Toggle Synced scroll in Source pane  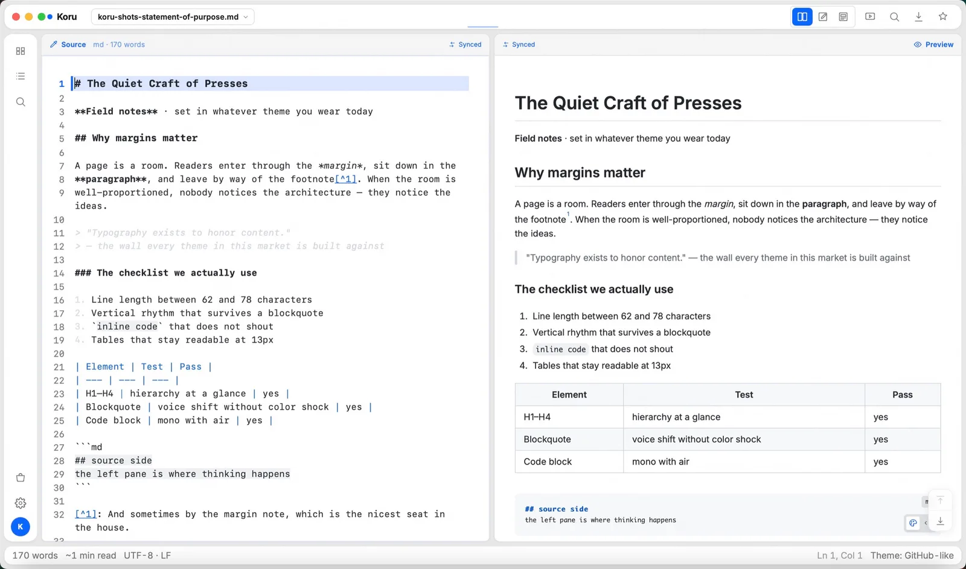click(x=465, y=45)
